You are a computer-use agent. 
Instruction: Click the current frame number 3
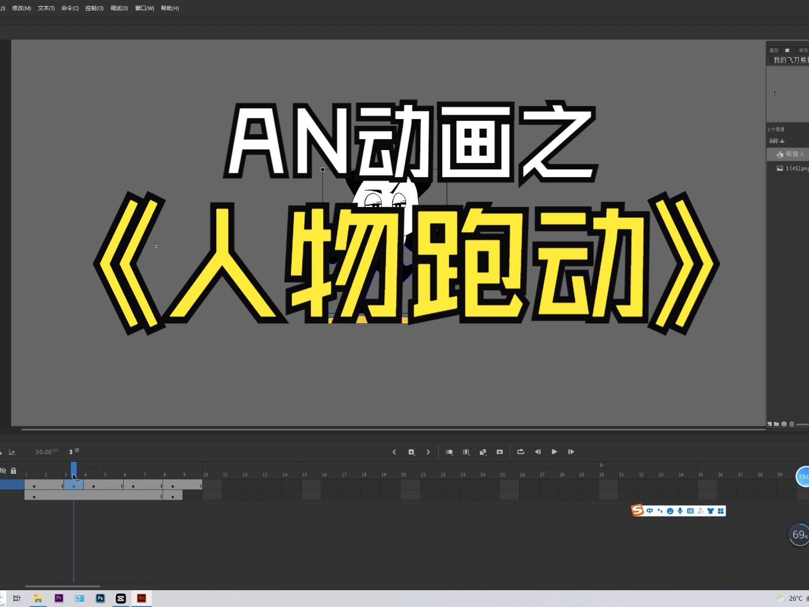pos(71,452)
